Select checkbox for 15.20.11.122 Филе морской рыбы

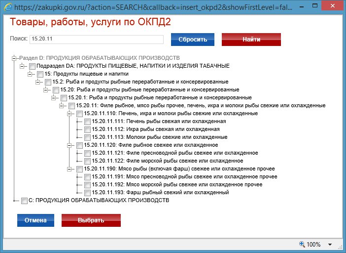(x=87, y=161)
